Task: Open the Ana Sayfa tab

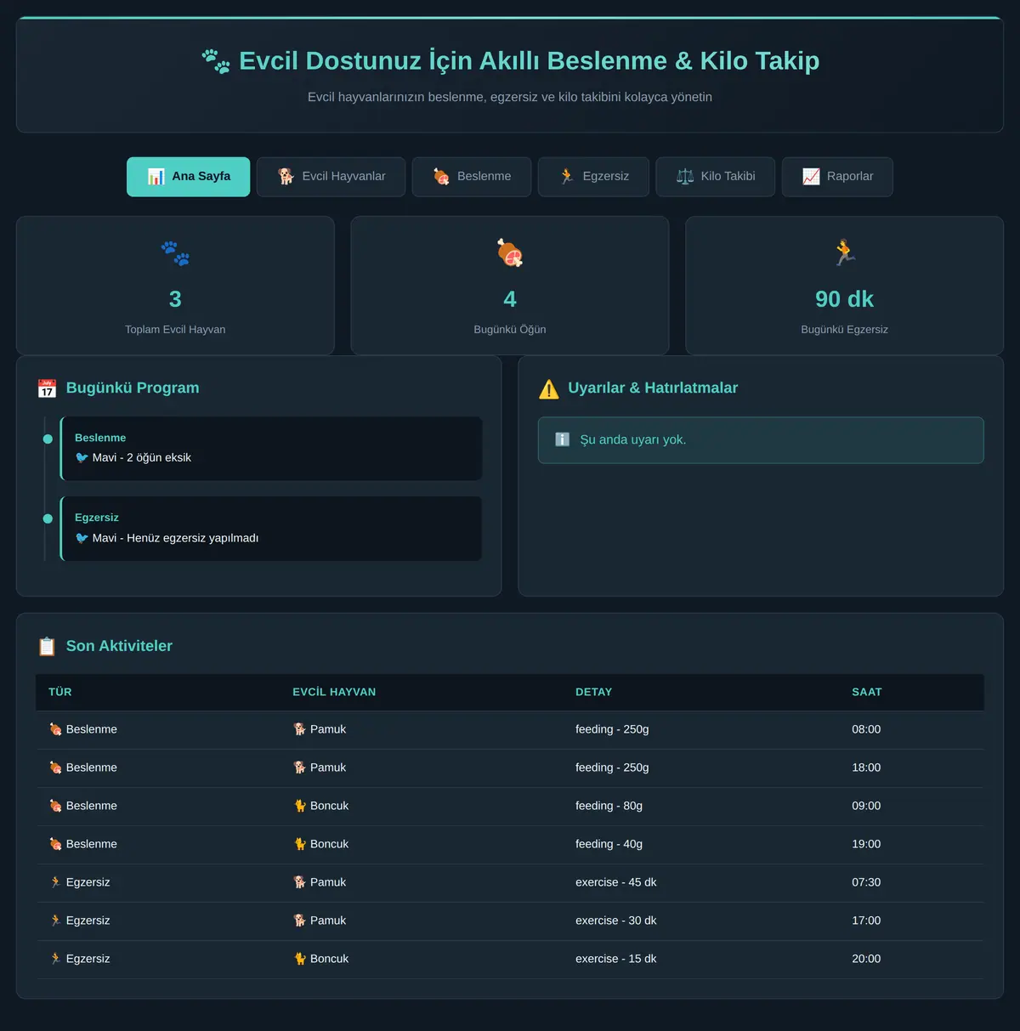Action: click(x=189, y=177)
